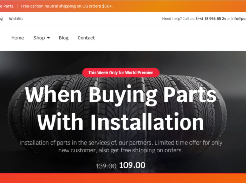Select the 'Need help?' text
246x183 pixels.
tap(172, 19)
